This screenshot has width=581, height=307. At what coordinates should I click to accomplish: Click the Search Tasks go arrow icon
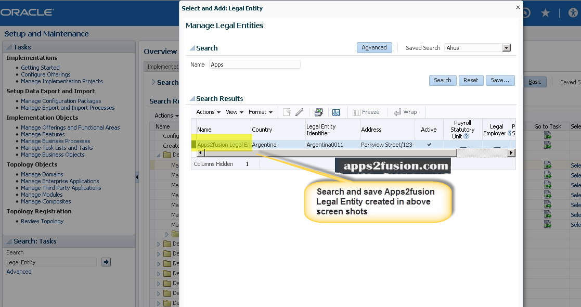coord(106,262)
